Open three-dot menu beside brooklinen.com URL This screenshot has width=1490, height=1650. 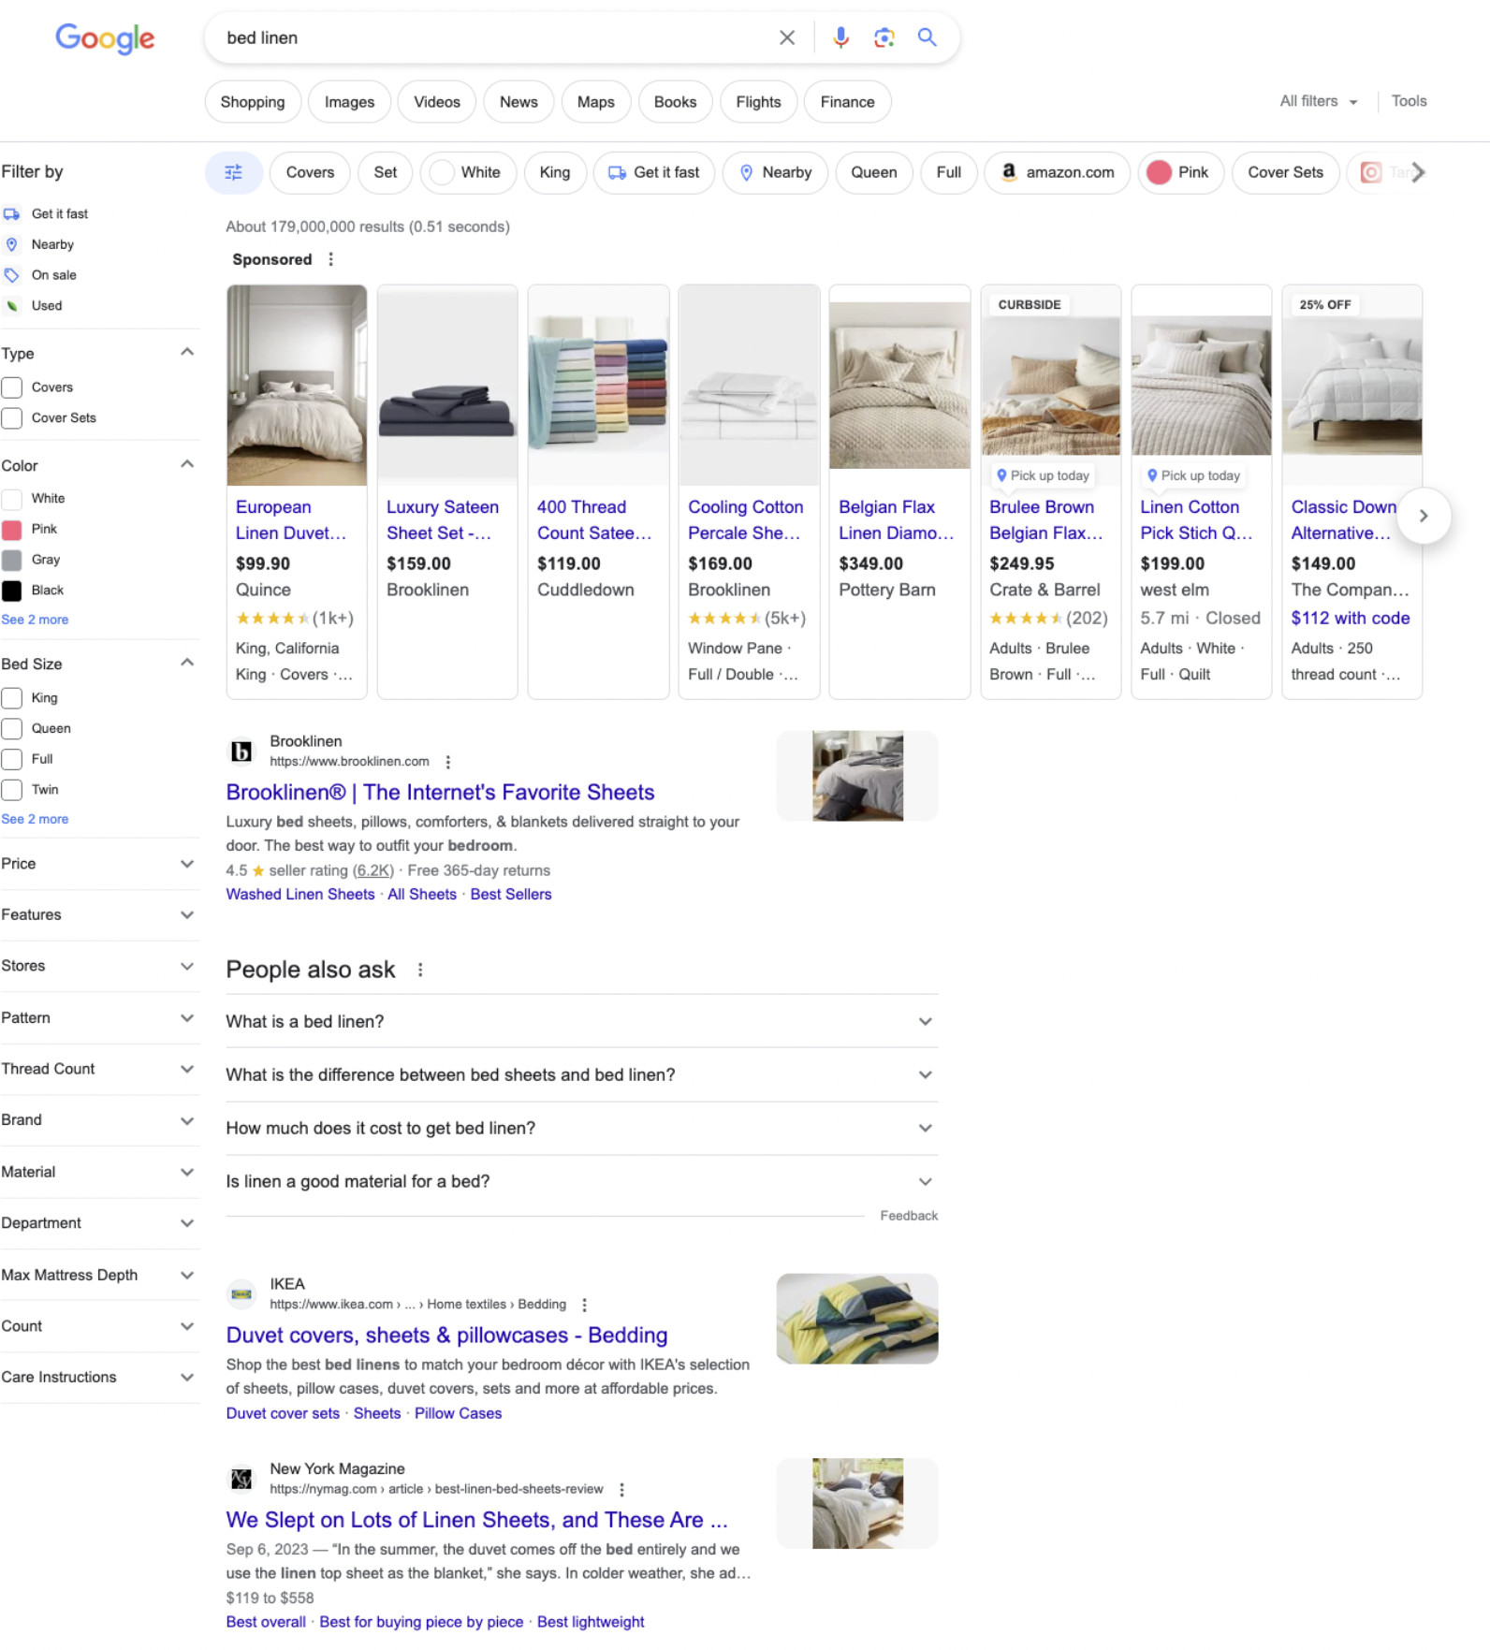tap(448, 762)
